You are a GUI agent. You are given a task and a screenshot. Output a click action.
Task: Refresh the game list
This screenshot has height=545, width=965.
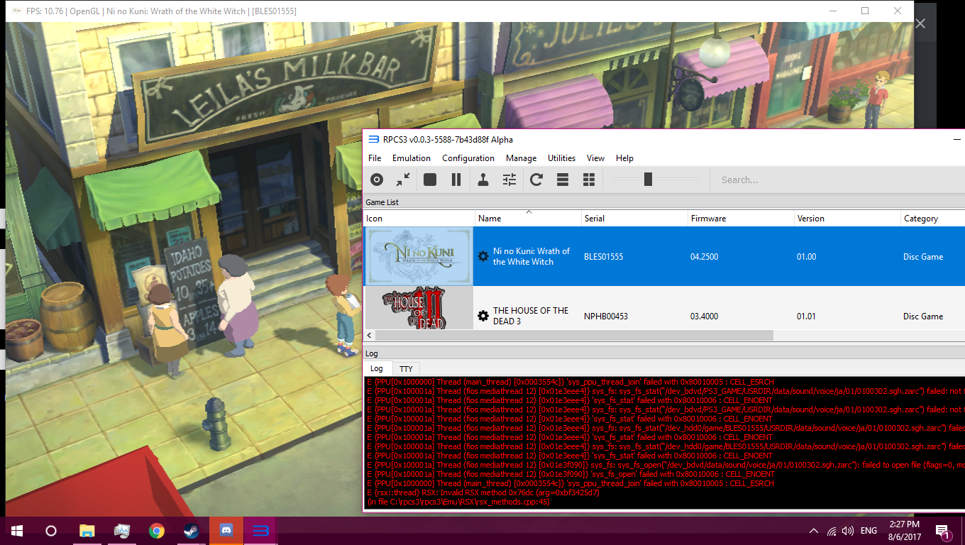pyautogui.click(x=536, y=180)
